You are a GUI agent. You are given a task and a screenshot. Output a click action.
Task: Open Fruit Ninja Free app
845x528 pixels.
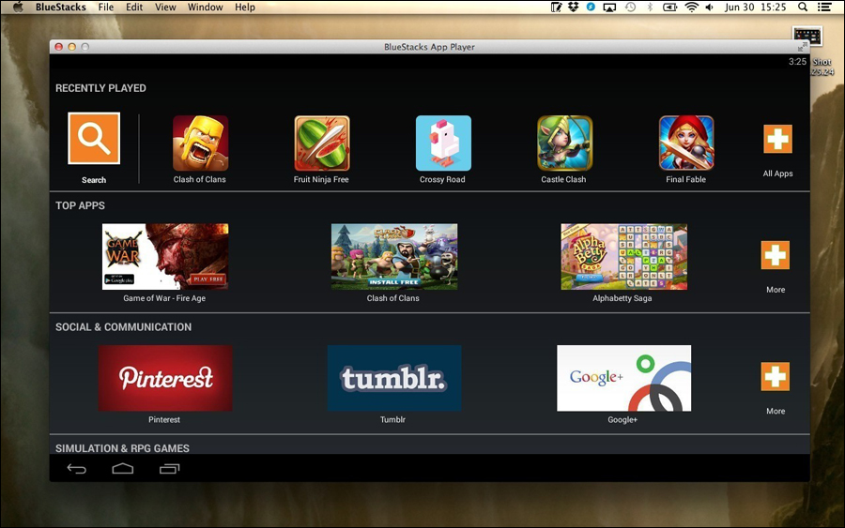322,143
